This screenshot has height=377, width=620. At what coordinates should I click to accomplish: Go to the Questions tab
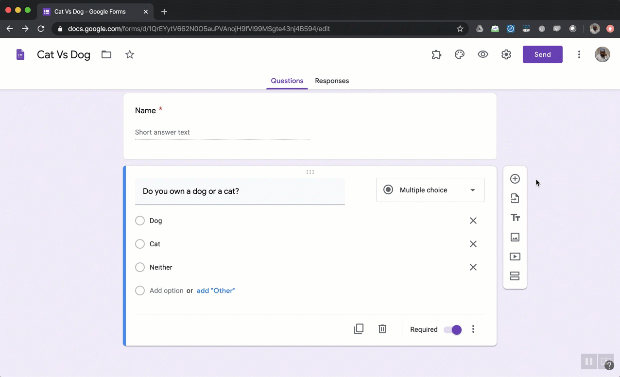(287, 81)
